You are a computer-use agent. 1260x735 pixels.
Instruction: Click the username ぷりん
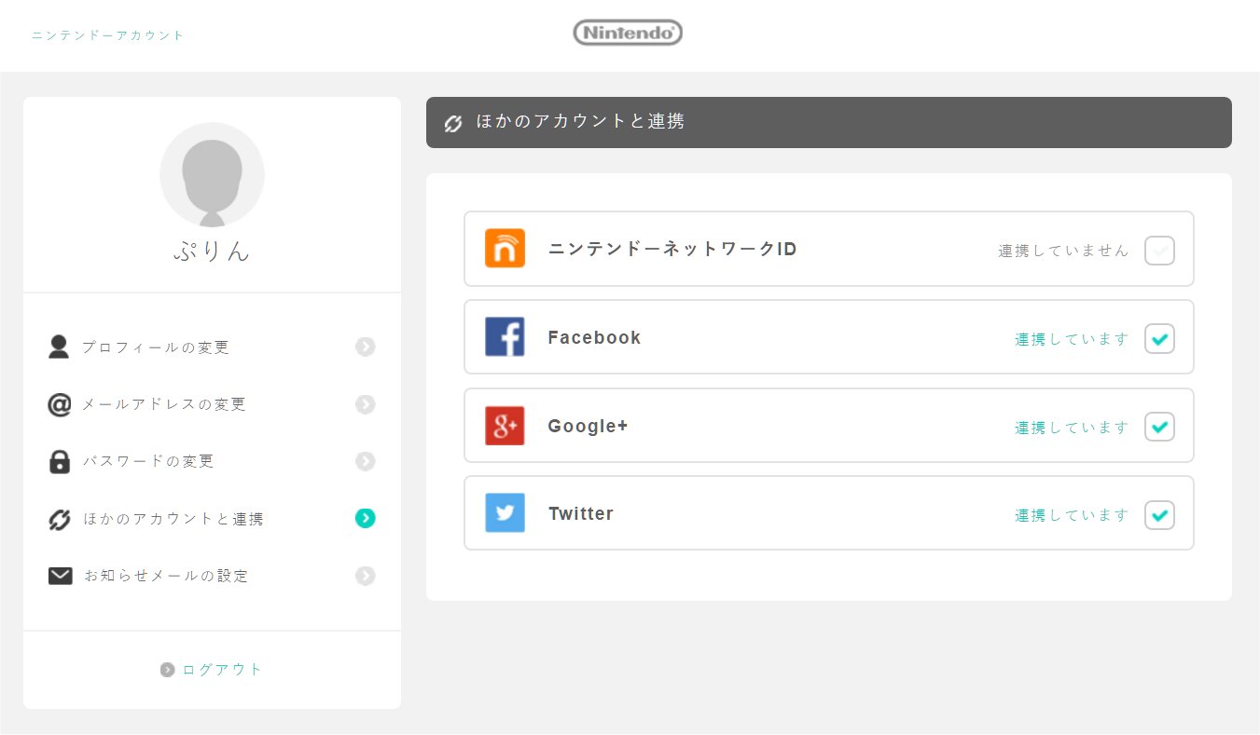(x=212, y=252)
